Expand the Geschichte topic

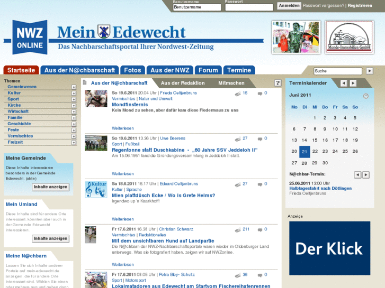74,124
